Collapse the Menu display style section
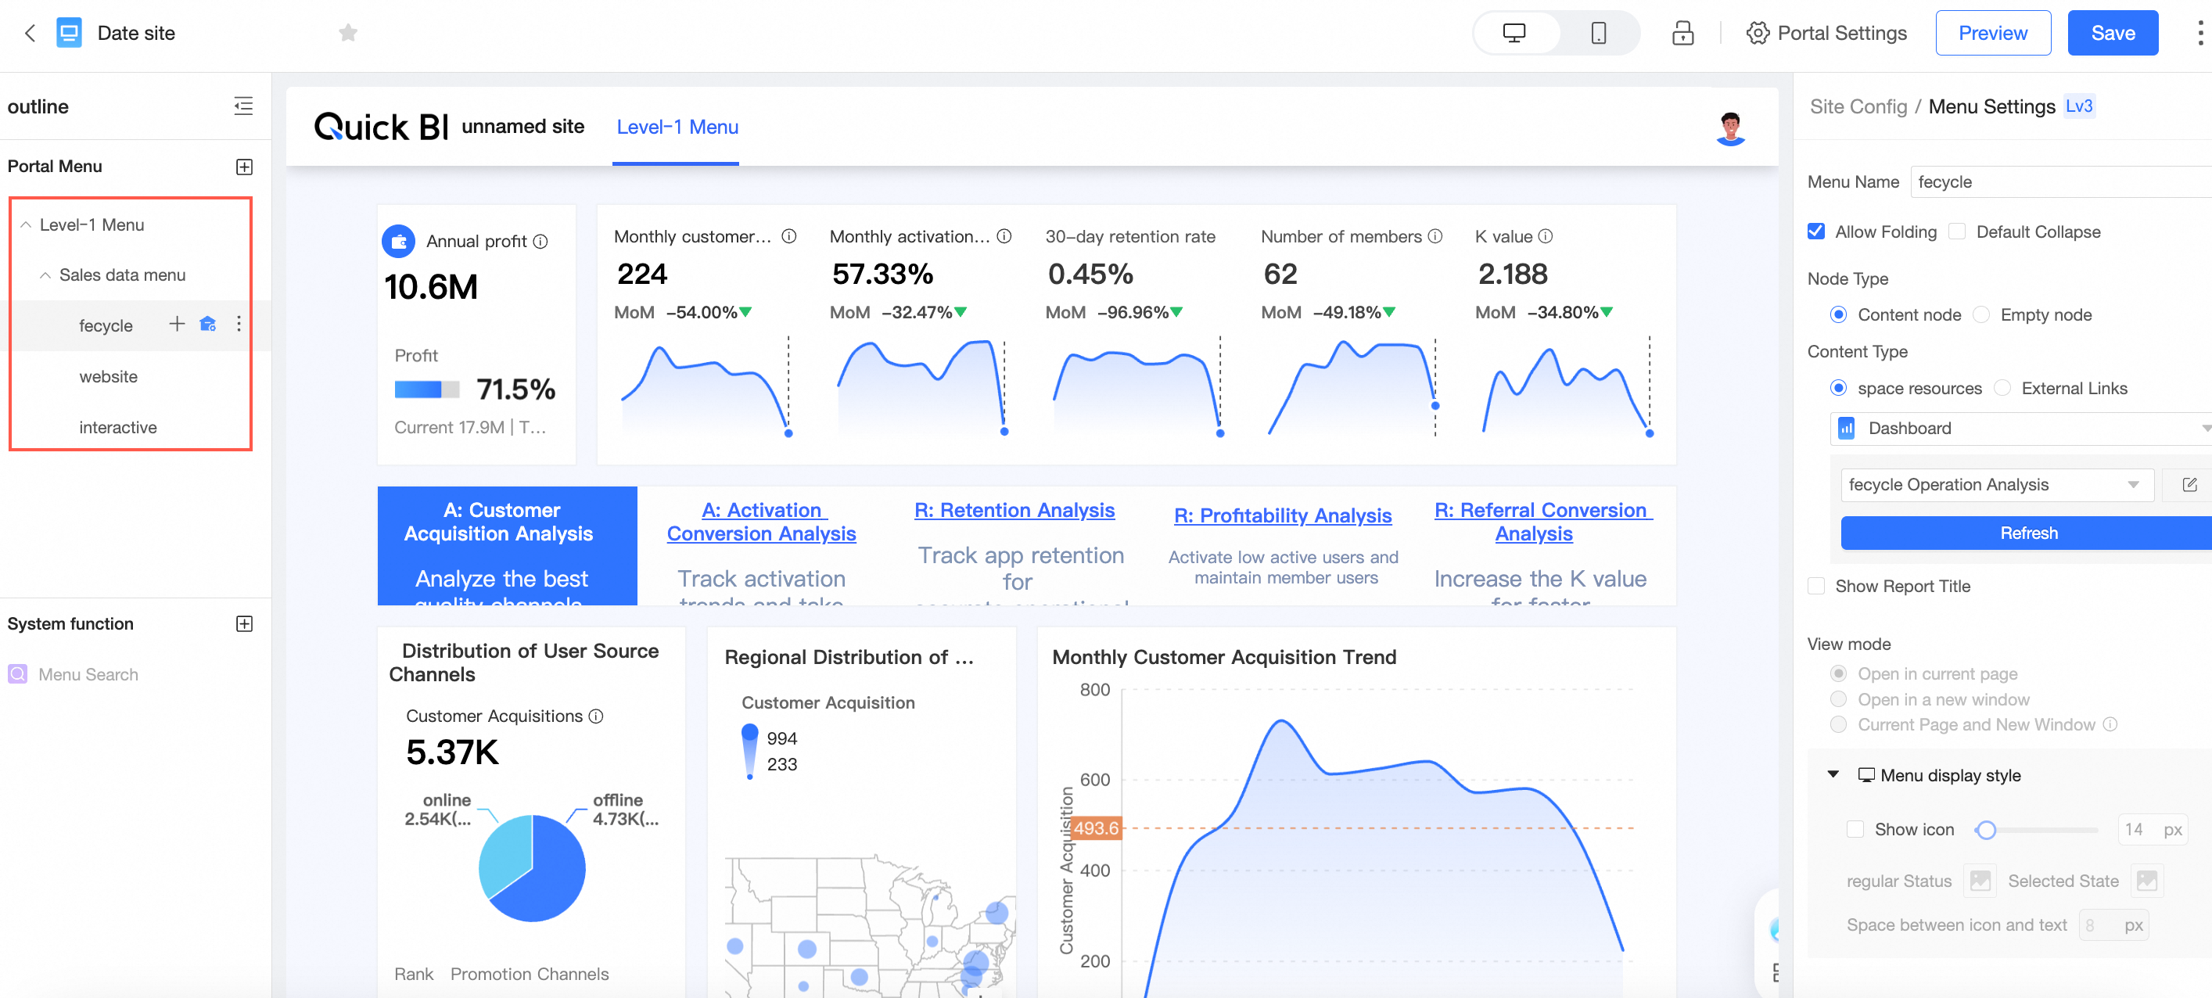This screenshot has height=998, width=2212. [1833, 774]
